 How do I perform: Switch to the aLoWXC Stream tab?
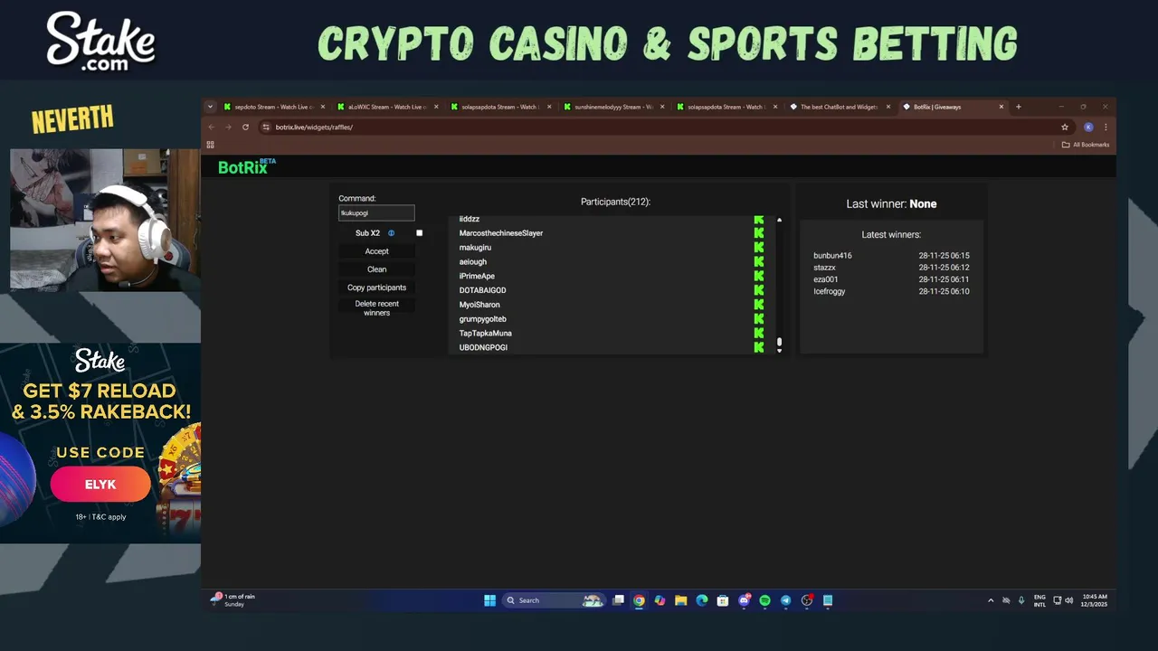point(387,107)
